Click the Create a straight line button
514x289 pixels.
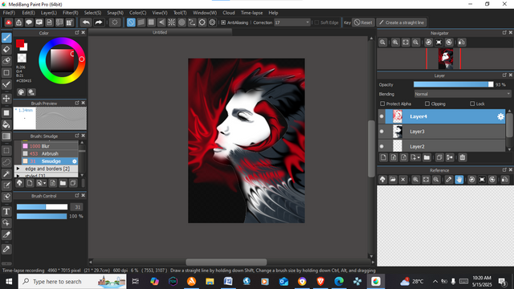pyautogui.click(x=402, y=22)
